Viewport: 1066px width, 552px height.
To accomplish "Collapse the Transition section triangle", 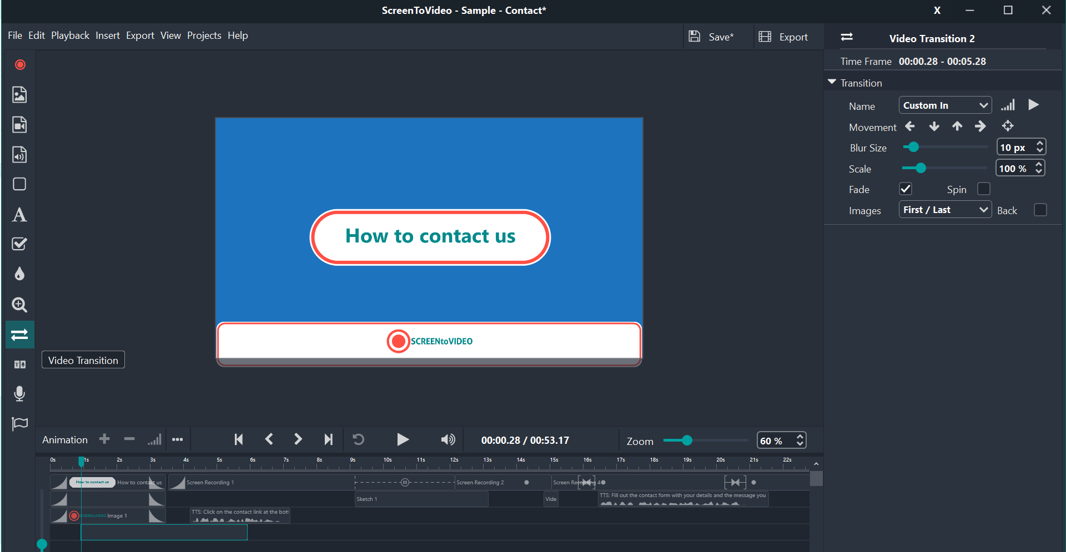I will (x=832, y=82).
